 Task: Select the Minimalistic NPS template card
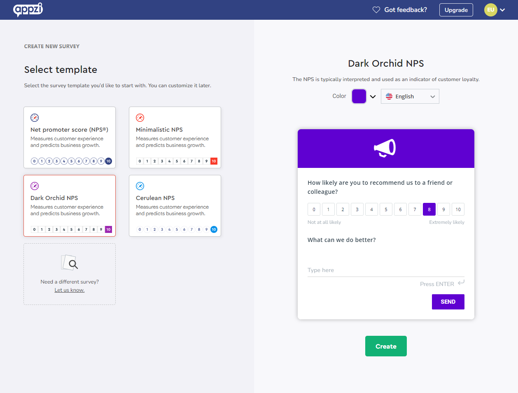[175, 137]
